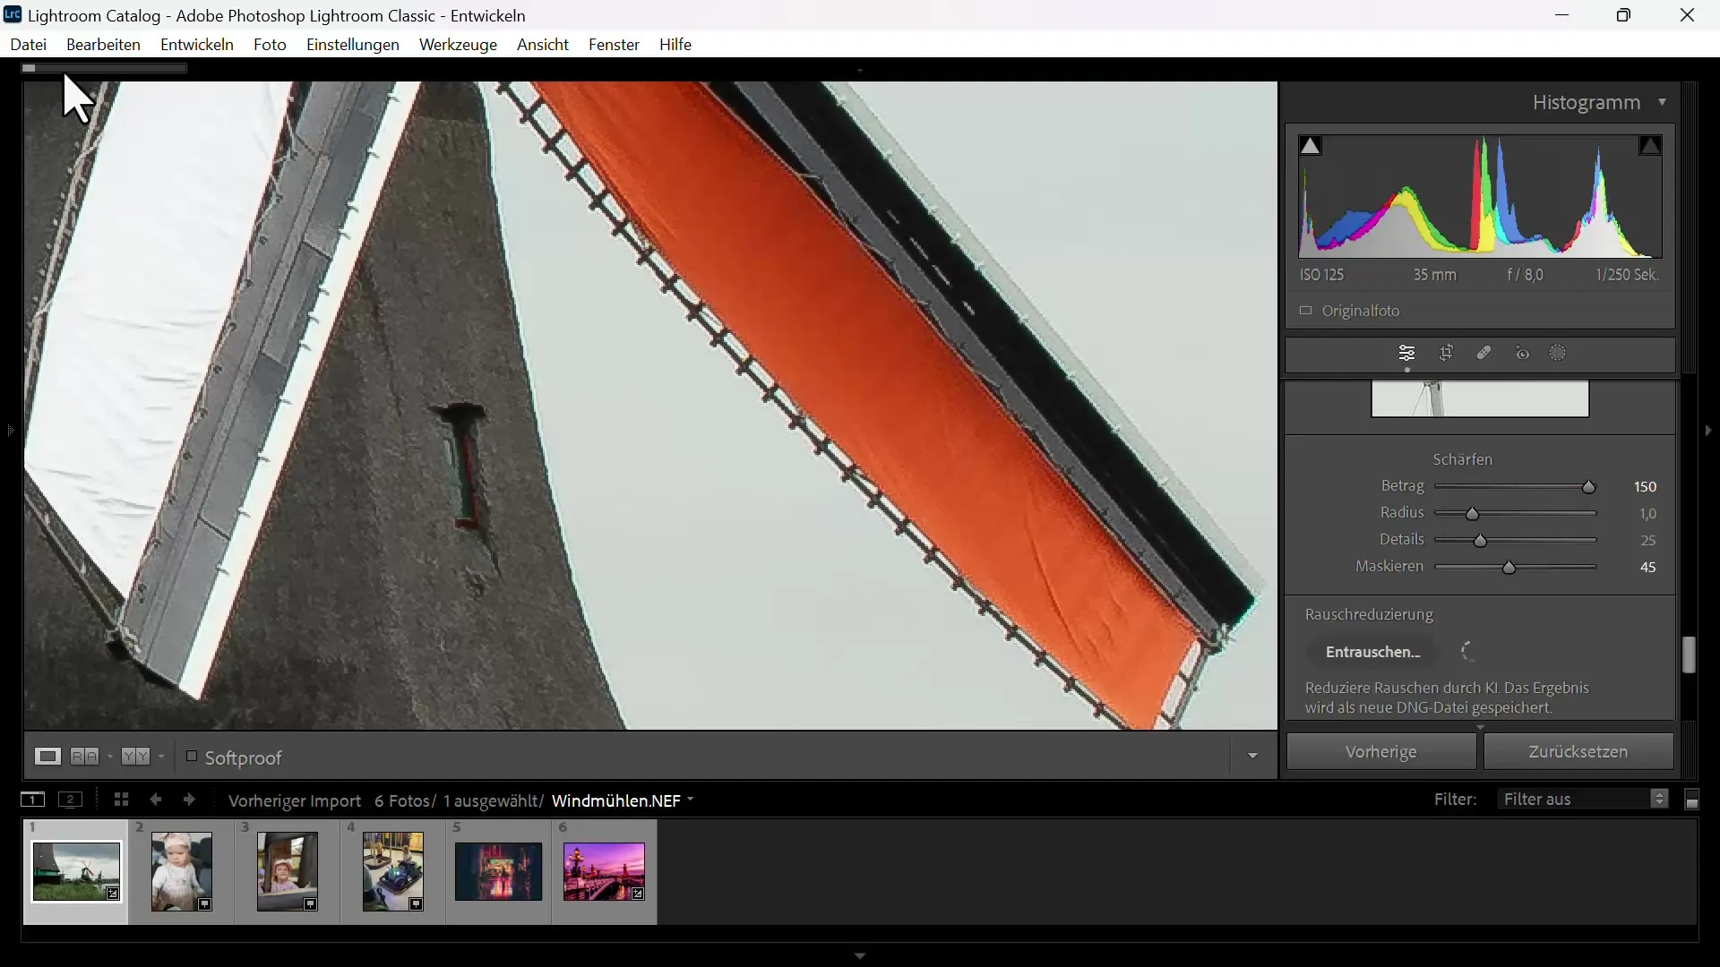The image size is (1720, 967).
Task: Switch to reference view YY icon
Action: (136, 757)
